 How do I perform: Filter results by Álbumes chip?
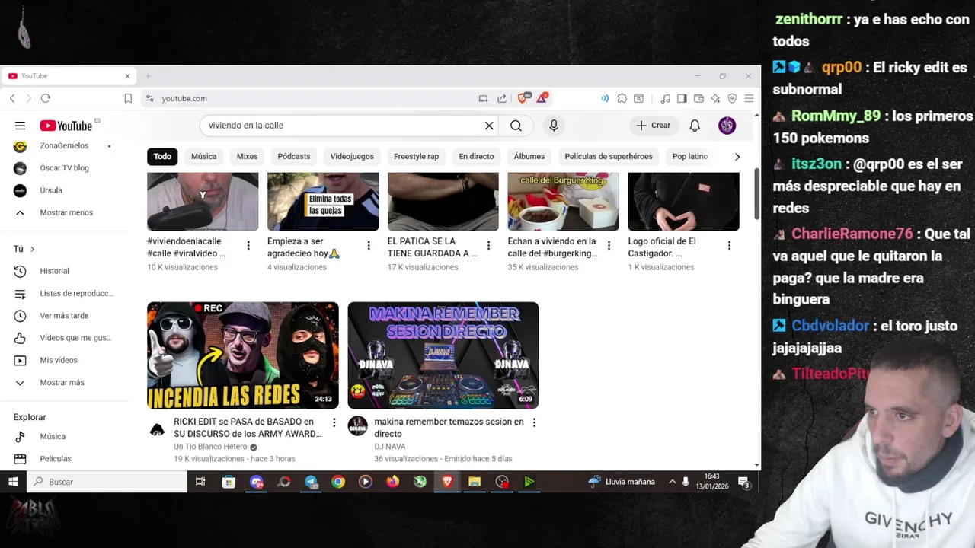point(529,157)
